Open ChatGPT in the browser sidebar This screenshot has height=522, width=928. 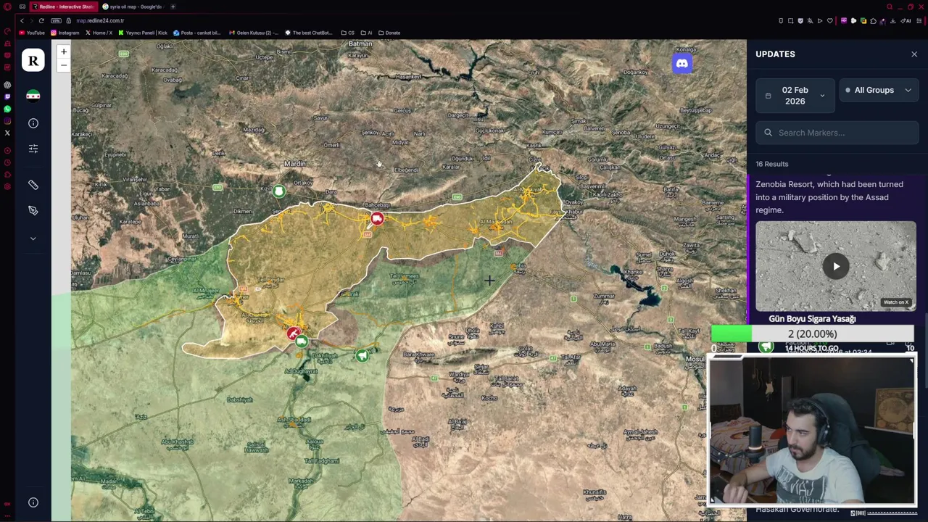point(7,85)
